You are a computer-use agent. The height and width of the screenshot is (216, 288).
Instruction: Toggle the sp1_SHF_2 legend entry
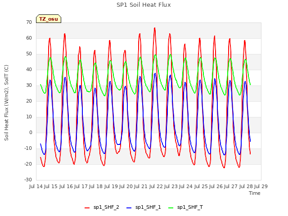pyautogui.click(x=102, y=207)
